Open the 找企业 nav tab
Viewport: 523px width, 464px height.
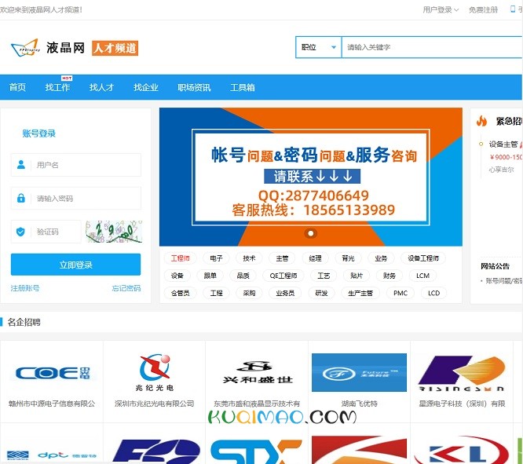click(146, 87)
